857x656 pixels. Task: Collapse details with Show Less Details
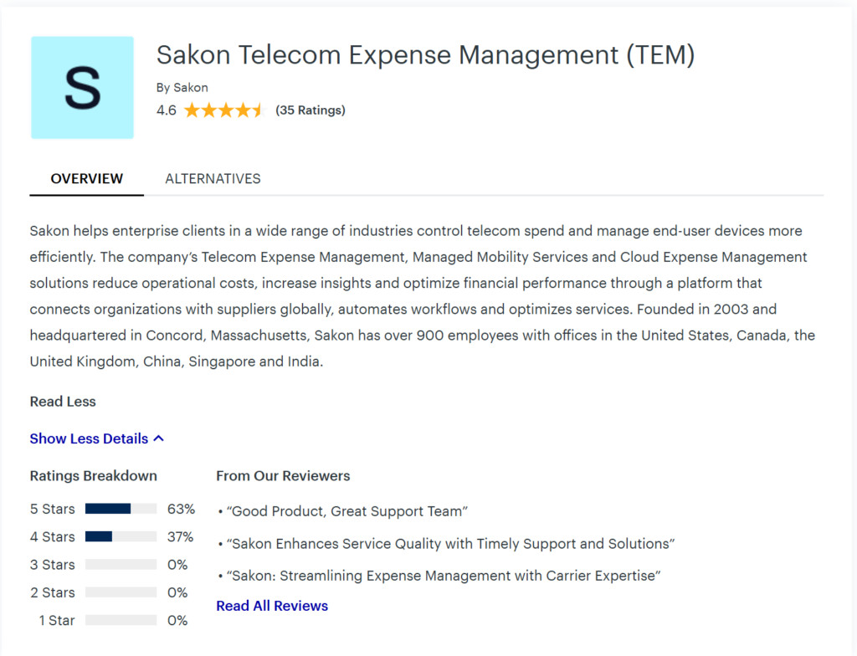click(x=89, y=438)
